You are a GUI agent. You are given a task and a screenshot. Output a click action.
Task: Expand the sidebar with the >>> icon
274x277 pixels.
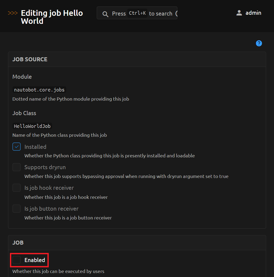[x=13, y=13]
